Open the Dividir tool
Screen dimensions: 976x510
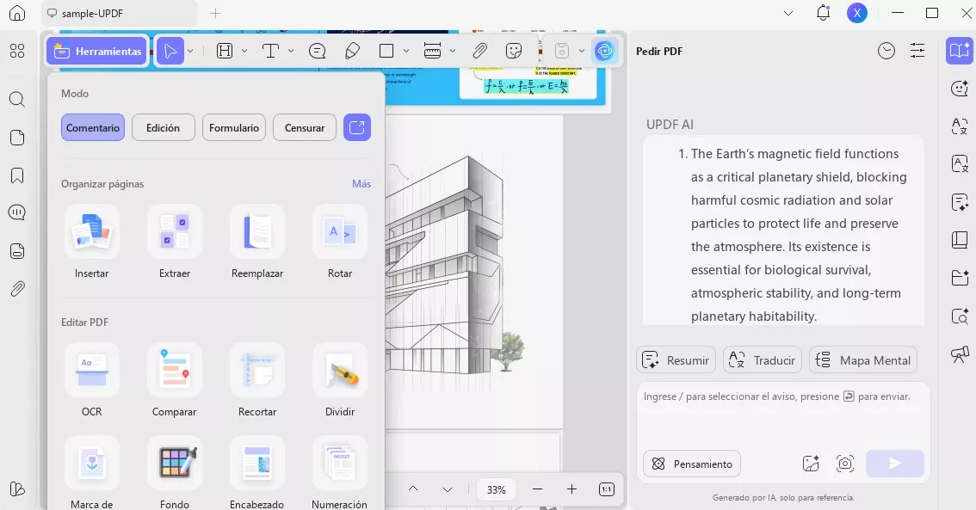(x=340, y=380)
